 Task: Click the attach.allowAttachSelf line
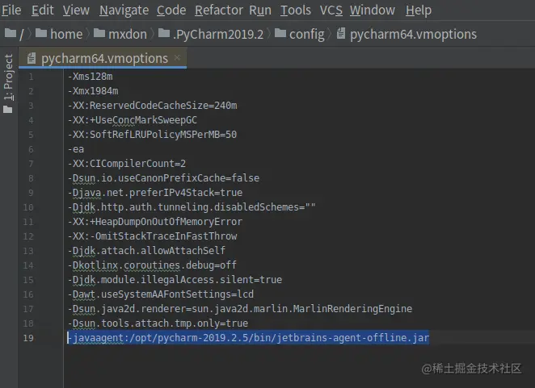pos(146,250)
